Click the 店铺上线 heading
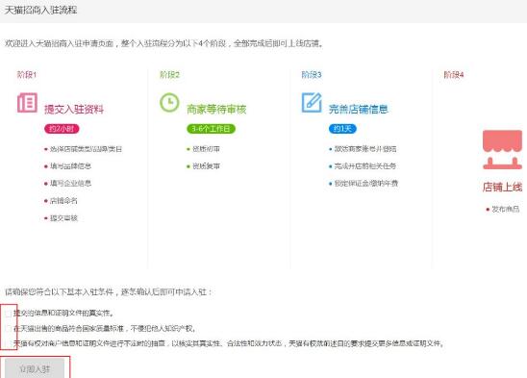Viewport: 527px width, 378px height. pyautogui.click(x=502, y=187)
